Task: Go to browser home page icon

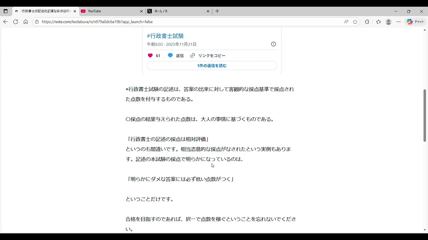Action: (25, 22)
